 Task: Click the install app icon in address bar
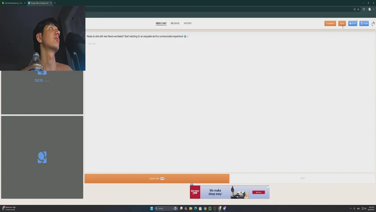(x=355, y=9)
